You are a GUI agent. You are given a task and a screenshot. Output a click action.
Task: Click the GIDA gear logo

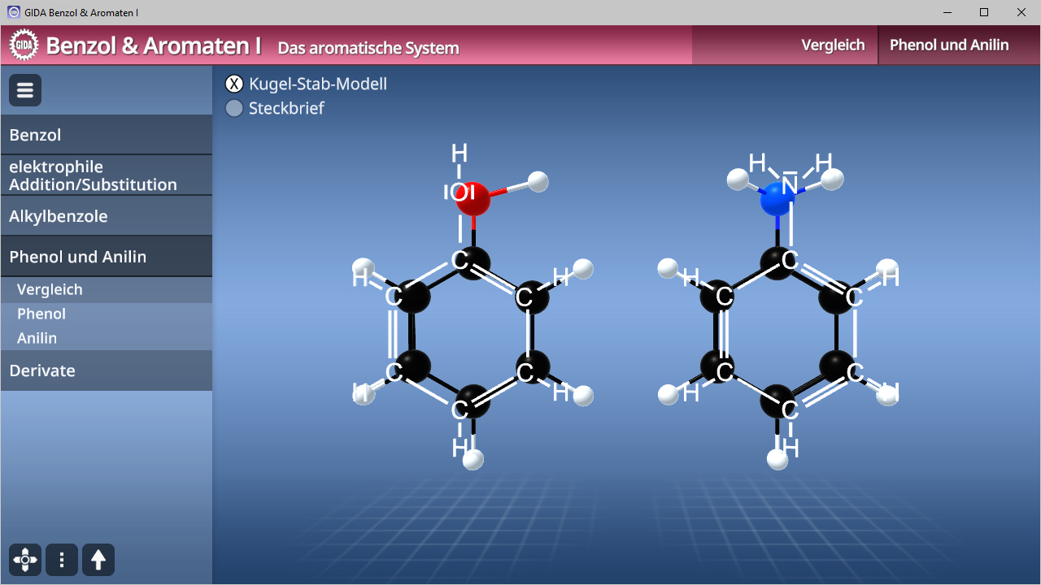(x=24, y=45)
